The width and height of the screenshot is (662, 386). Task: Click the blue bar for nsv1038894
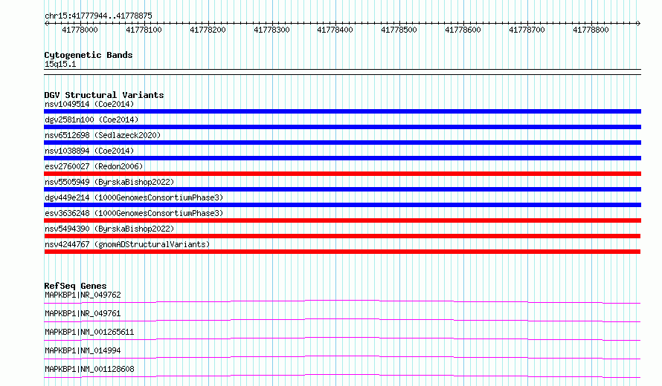click(x=342, y=158)
